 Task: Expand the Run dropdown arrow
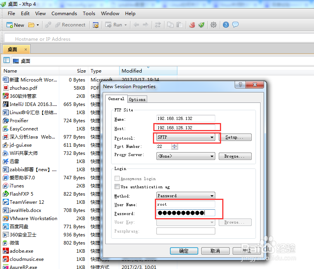click(125, 25)
